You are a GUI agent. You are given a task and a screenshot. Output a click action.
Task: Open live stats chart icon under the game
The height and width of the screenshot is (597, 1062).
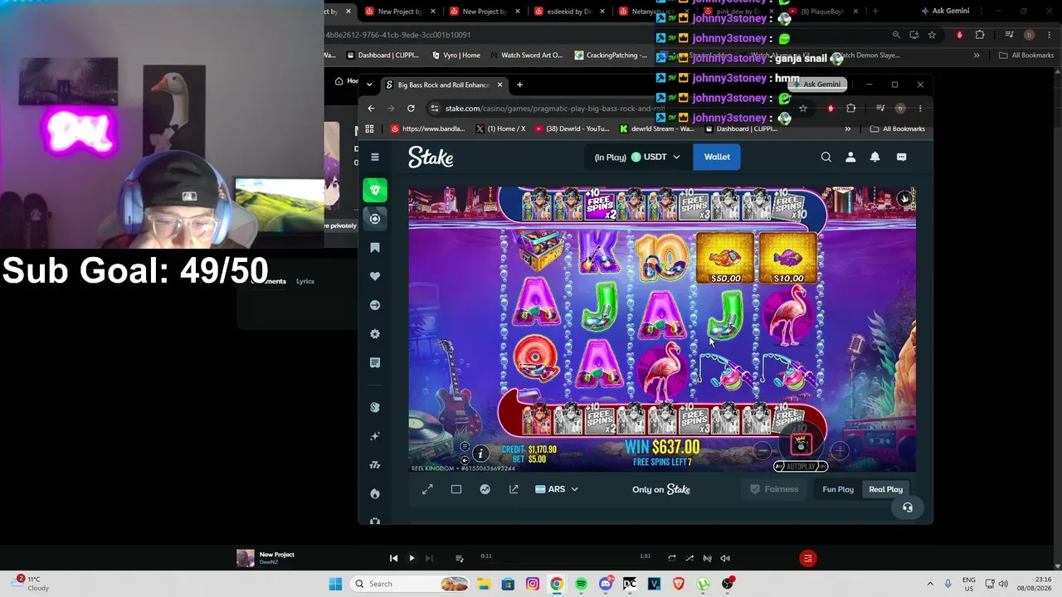(485, 489)
